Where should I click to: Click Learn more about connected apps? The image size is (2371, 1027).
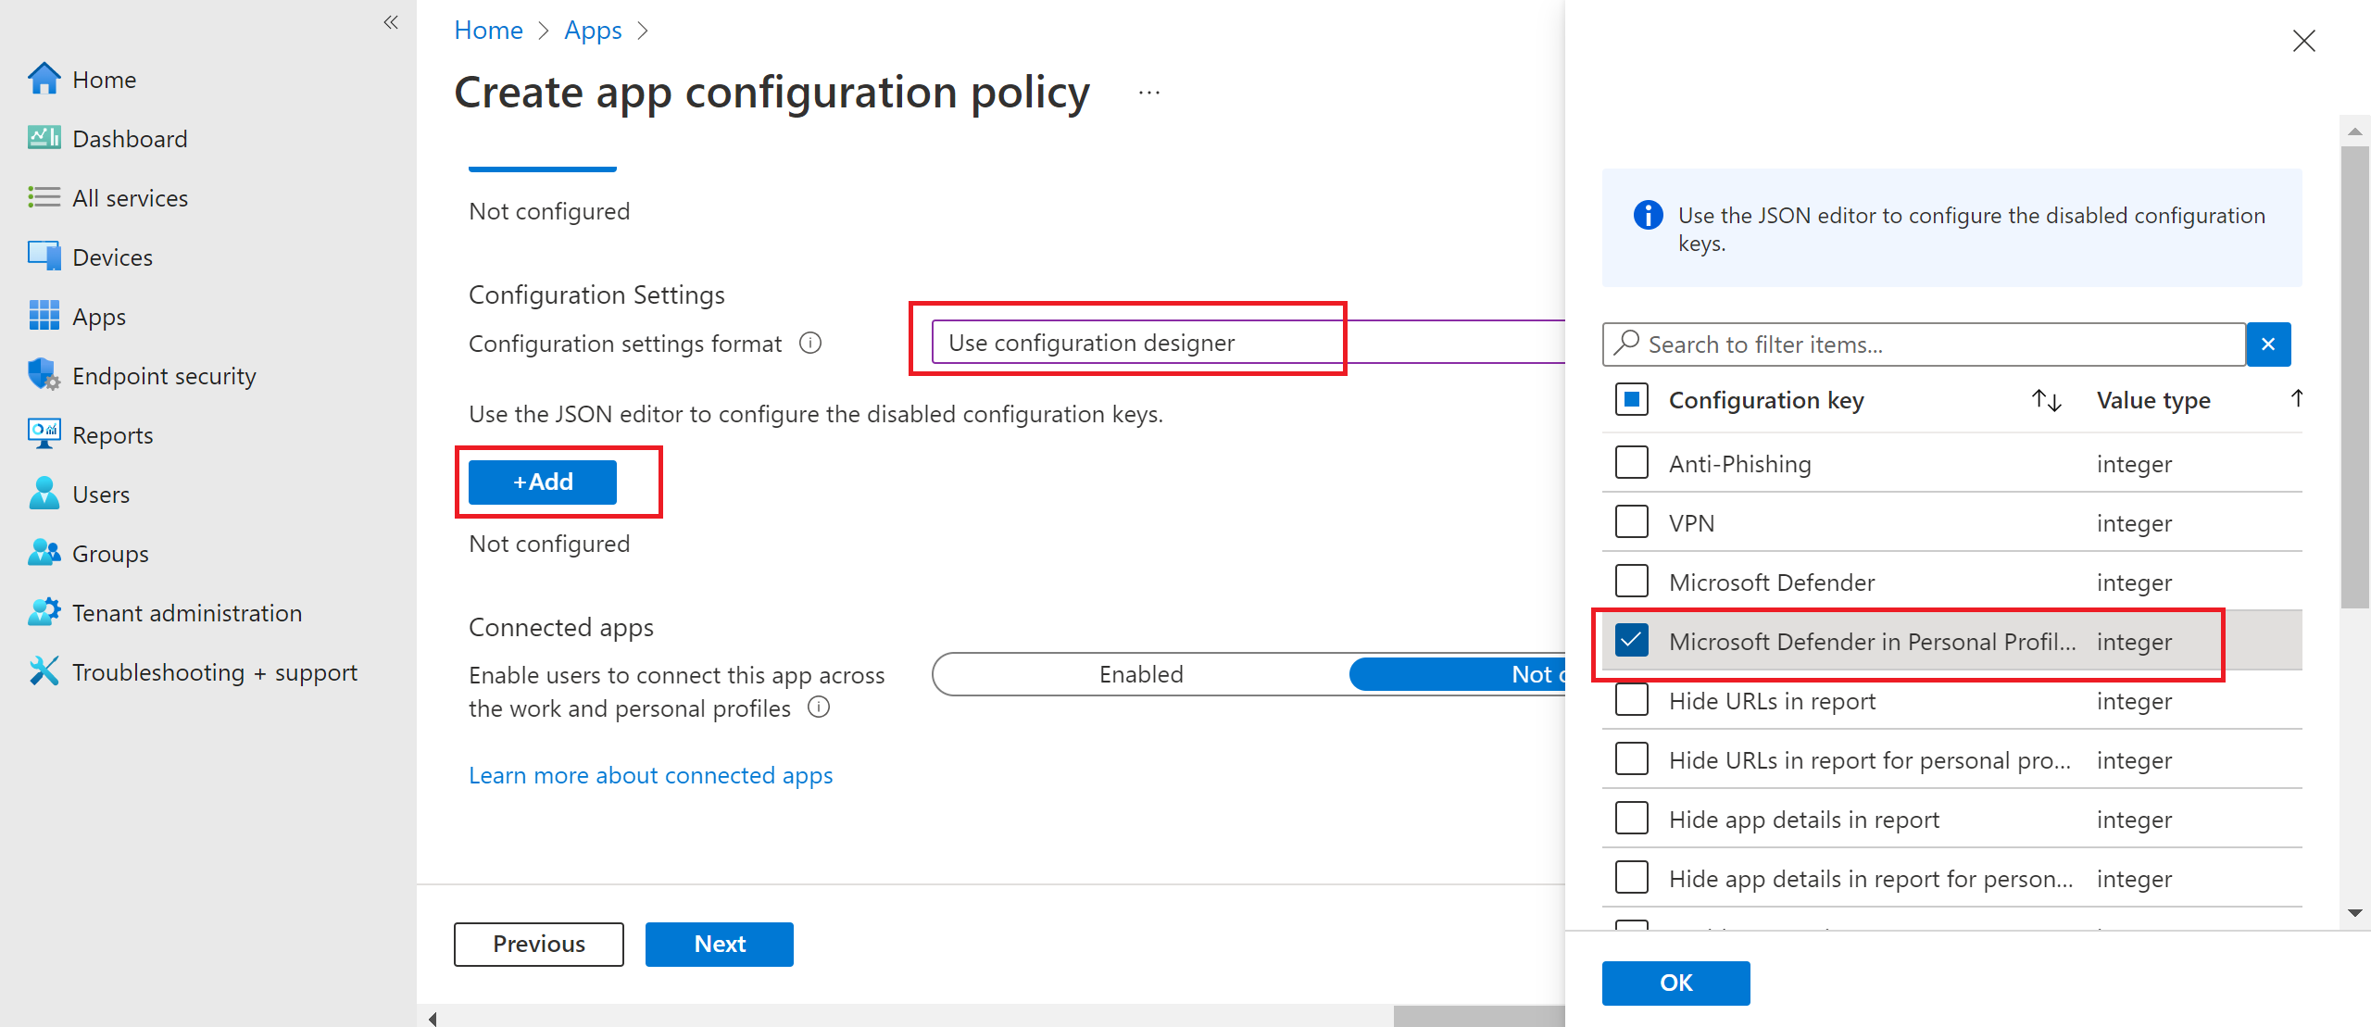[x=648, y=773]
